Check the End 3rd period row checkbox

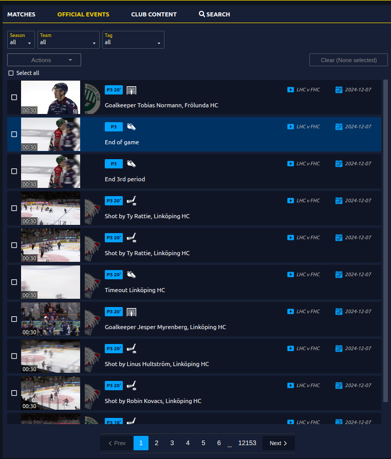(14, 171)
